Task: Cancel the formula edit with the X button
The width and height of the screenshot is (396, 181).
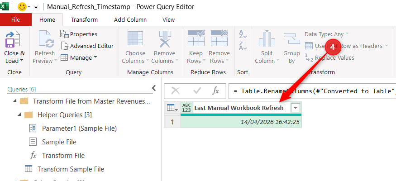Action: click(x=176, y=91)
